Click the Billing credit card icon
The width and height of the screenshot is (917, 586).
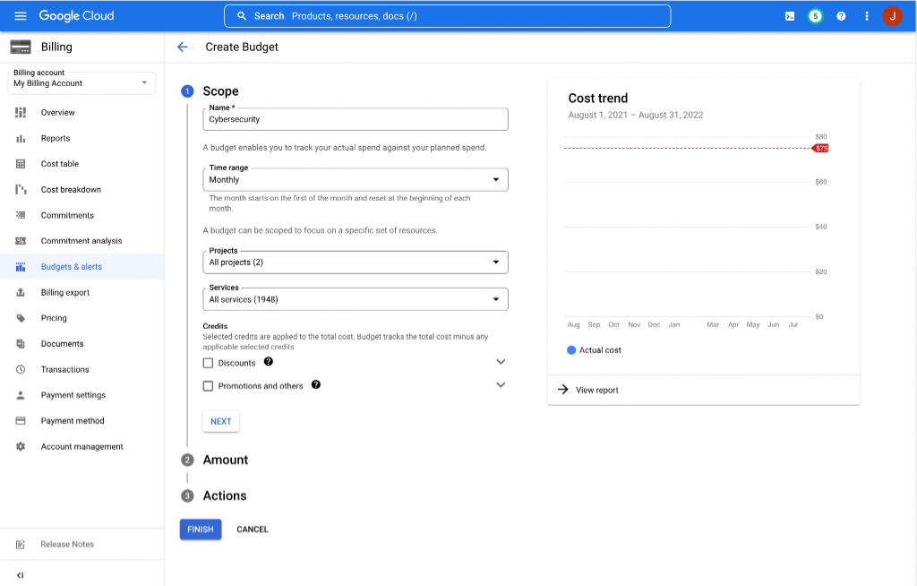coord(21,47)
